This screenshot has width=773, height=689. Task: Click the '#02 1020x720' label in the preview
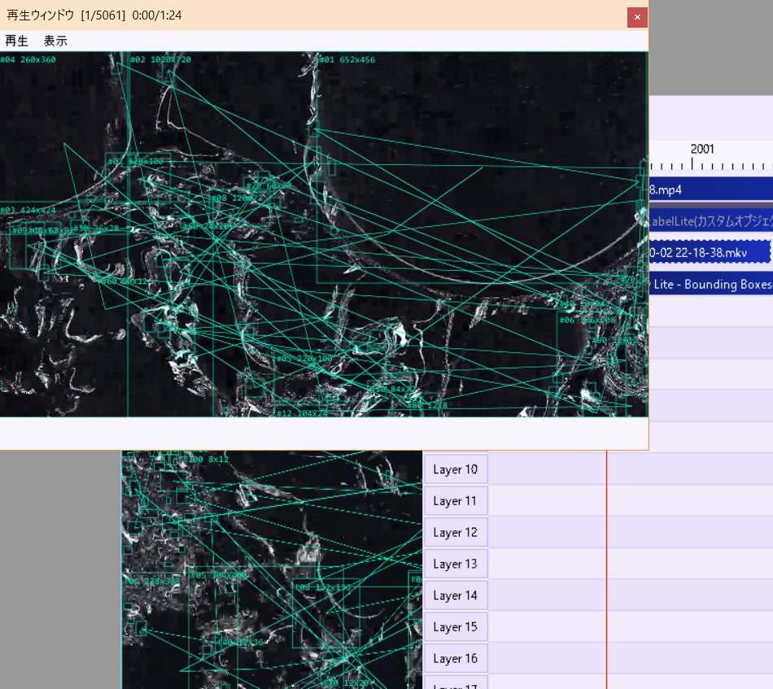click(160, 59)
